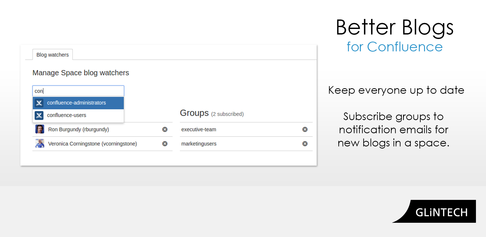Remove Ron Burgundy from watchers
The width and height of the screenshot is (486, 237).
[x=164, y=129]
